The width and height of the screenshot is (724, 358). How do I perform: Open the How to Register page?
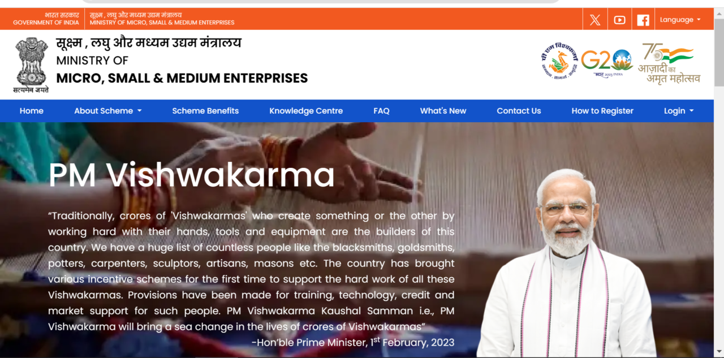point(602,111)
